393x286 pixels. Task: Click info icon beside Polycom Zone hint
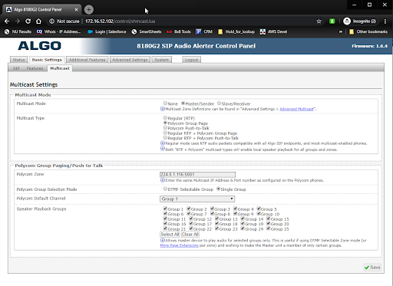(162, 180)
